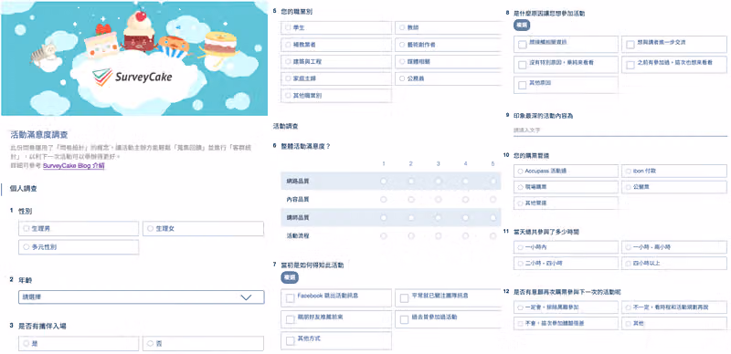The height and width of the screenshot is (354, 731).
Task: Click the 複選 badge under question 7
Action: pos(290,277)
